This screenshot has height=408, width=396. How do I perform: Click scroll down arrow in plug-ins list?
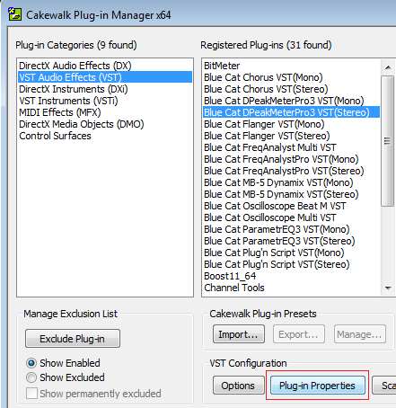(x=388, y=288)
